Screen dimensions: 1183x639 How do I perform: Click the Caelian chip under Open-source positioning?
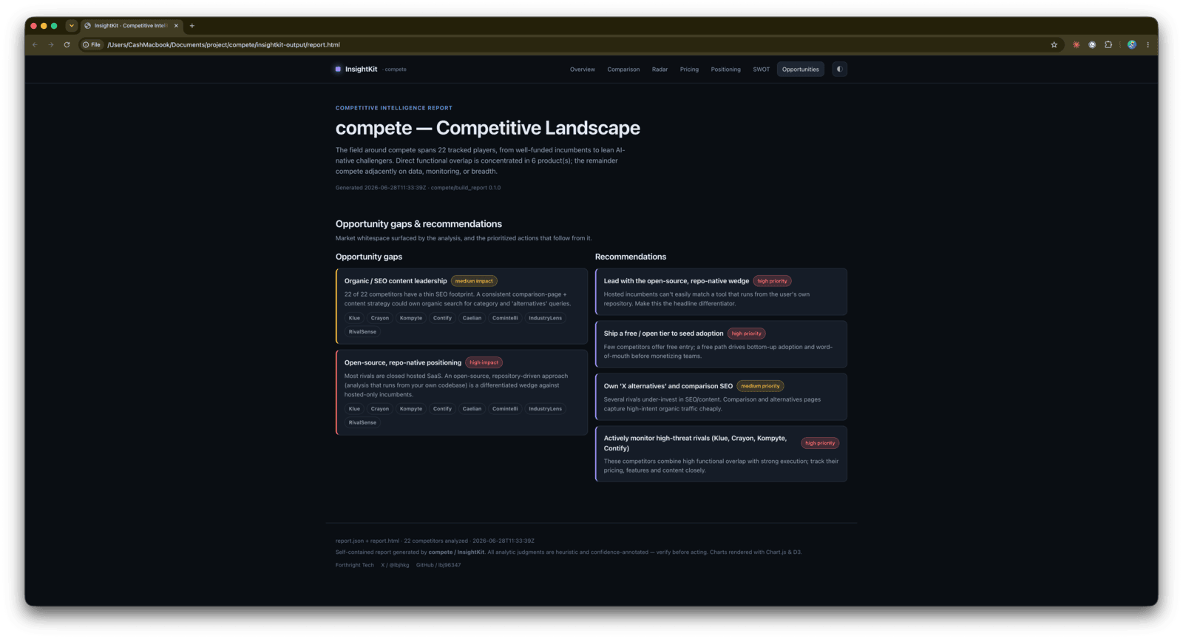[472, 409]
